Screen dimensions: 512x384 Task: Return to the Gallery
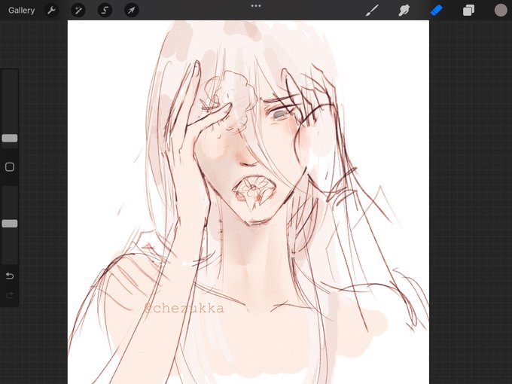[x=22, y=11]
